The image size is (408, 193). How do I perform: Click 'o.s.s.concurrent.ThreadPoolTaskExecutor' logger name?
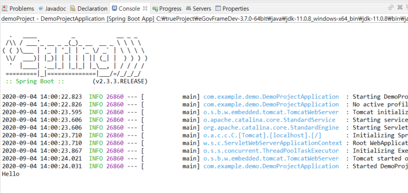(x=271, y=151)
